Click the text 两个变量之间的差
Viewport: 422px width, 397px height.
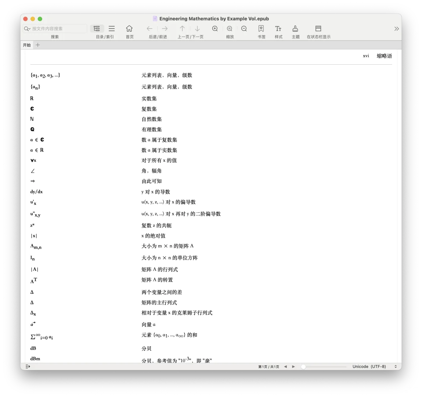click(x=162, y=292)
